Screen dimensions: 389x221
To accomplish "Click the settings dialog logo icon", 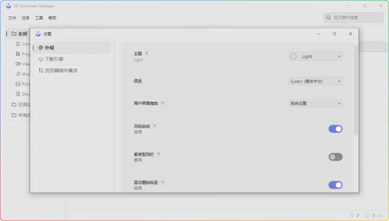I will pos(38,34).
